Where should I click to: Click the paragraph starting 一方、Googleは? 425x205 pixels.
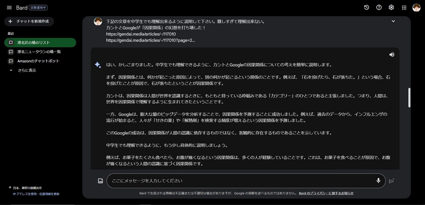click(247, 117)
